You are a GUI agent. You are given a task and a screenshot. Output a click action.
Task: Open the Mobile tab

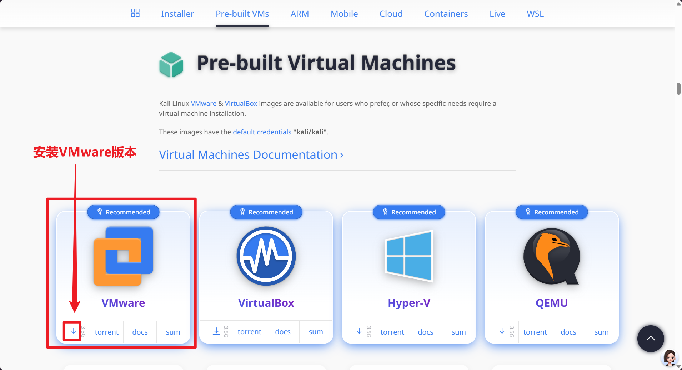[x=344, y=14]
